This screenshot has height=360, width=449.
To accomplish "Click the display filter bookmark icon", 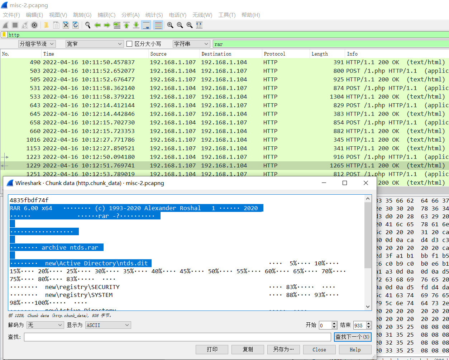I will [x=4, y=35].
